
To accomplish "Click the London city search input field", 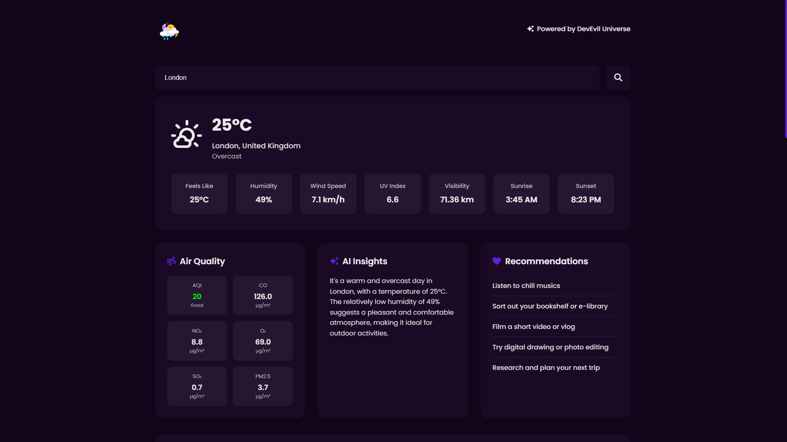I will (x=377, y=78).
